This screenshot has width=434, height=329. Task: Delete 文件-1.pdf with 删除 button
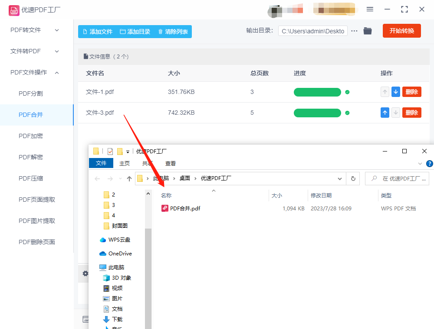[x=411, y=92]
